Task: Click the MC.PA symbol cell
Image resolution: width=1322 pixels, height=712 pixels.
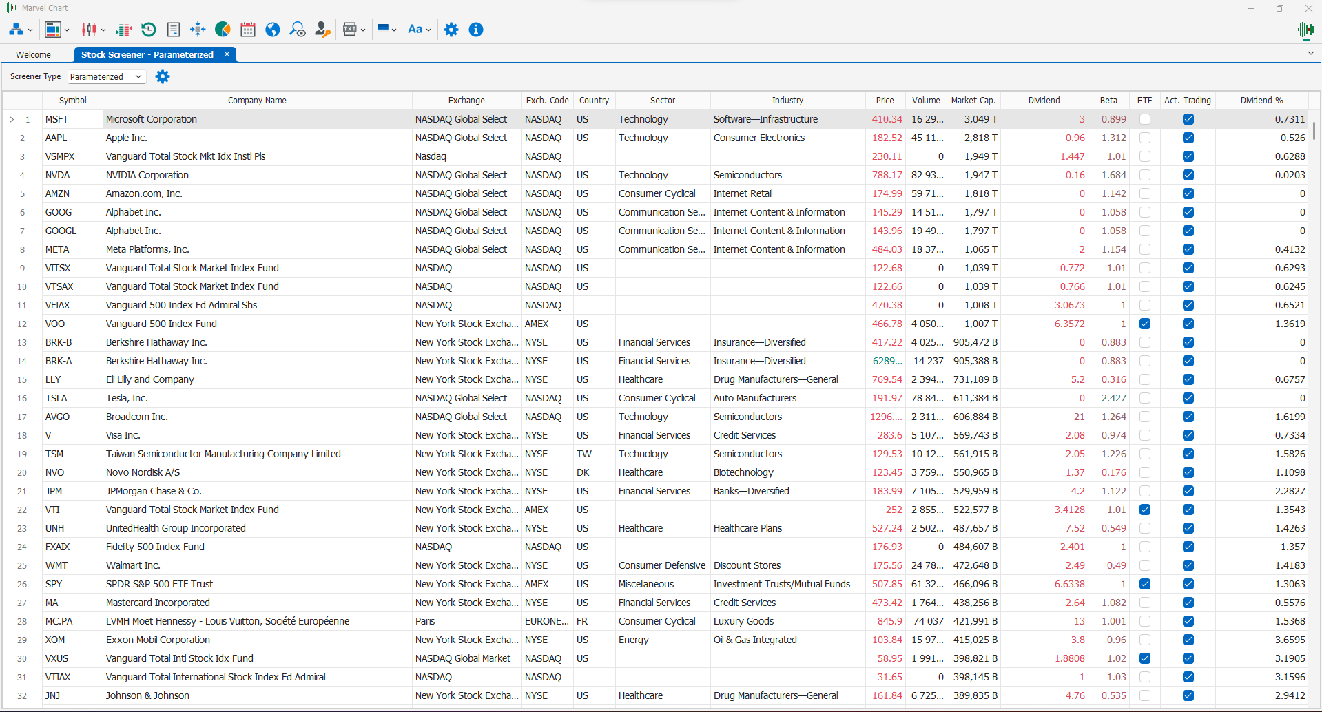Action: click(x=72, y=621)
